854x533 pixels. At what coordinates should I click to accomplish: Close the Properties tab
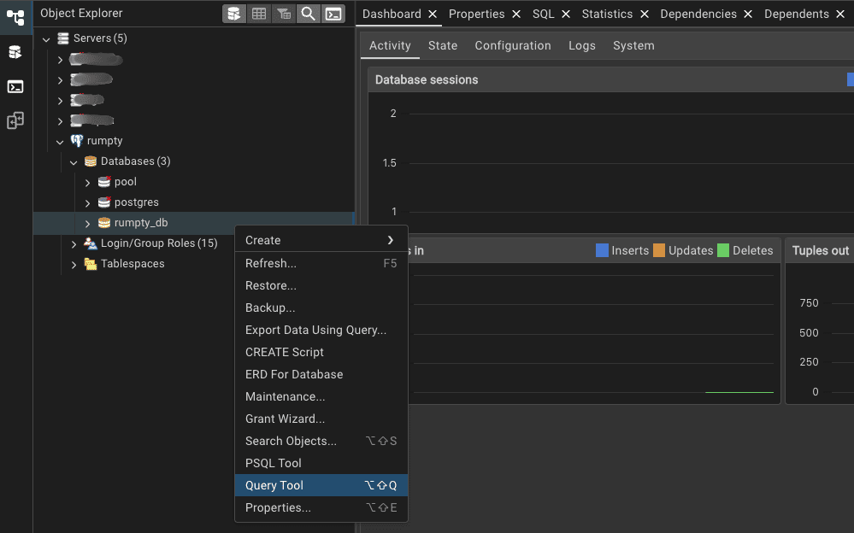pyautogui.click(x=516, y=15)
